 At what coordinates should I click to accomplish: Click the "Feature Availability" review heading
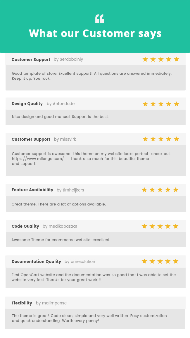(x=32, y=190)
